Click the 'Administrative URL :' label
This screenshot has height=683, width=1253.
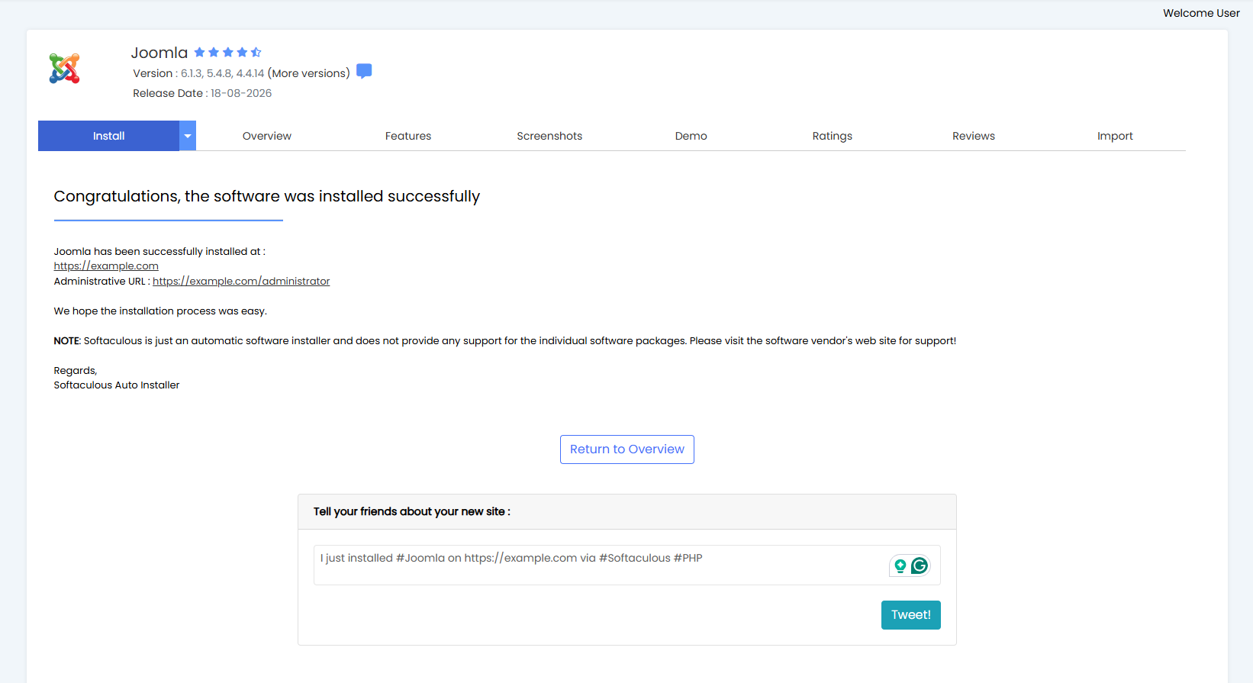point(101,282)
